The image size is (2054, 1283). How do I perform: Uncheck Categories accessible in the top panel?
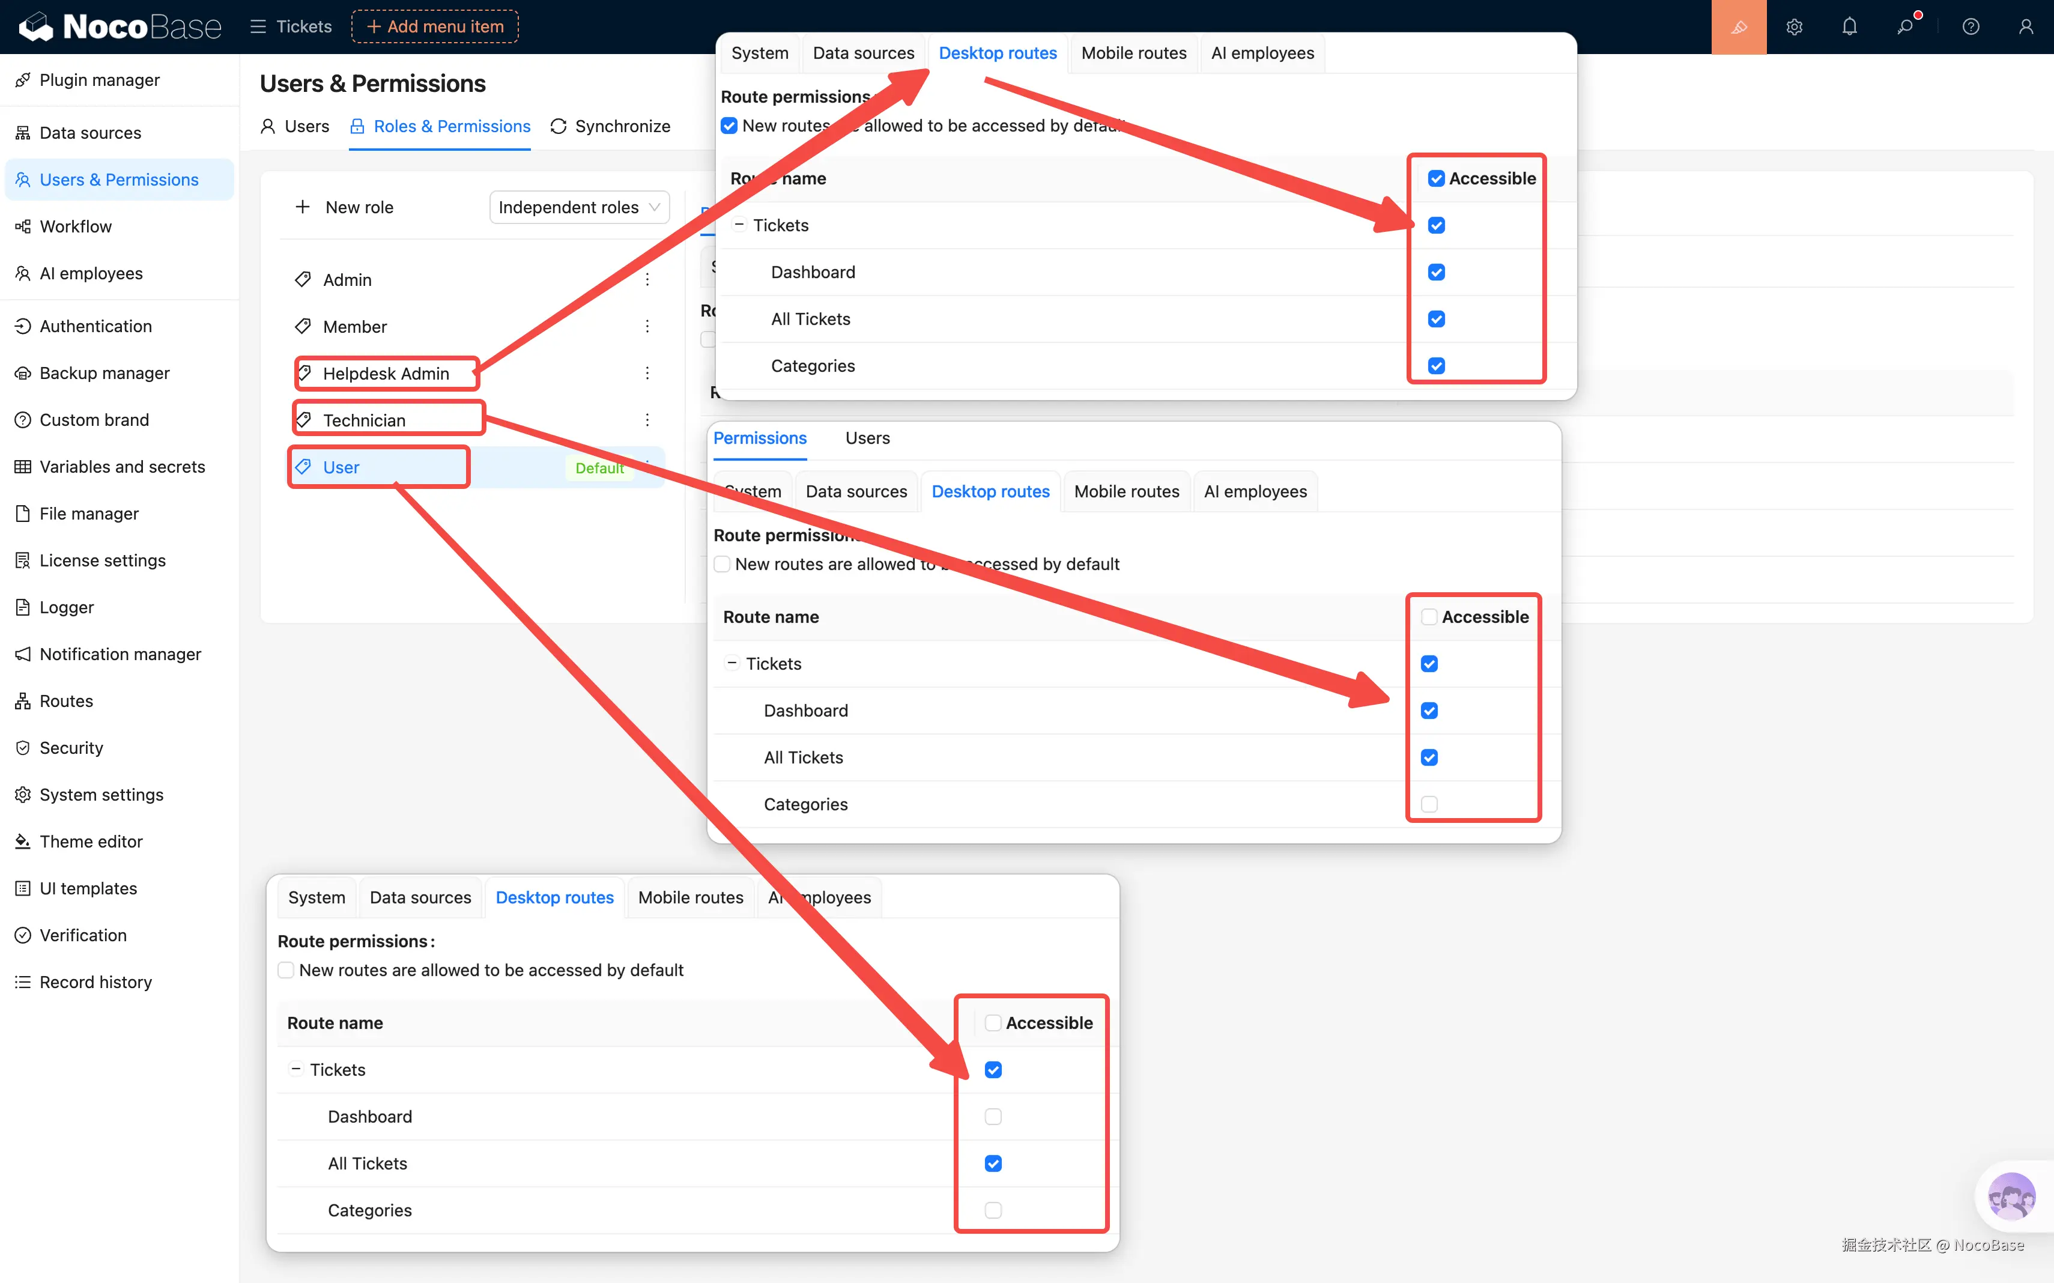point(1437,366)
